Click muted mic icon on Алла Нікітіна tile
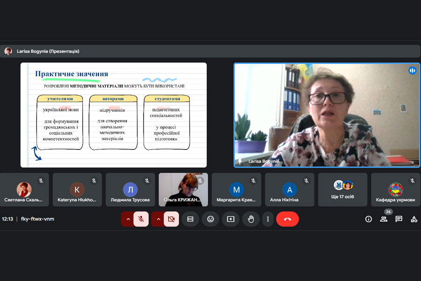 [x=306, y=181]
